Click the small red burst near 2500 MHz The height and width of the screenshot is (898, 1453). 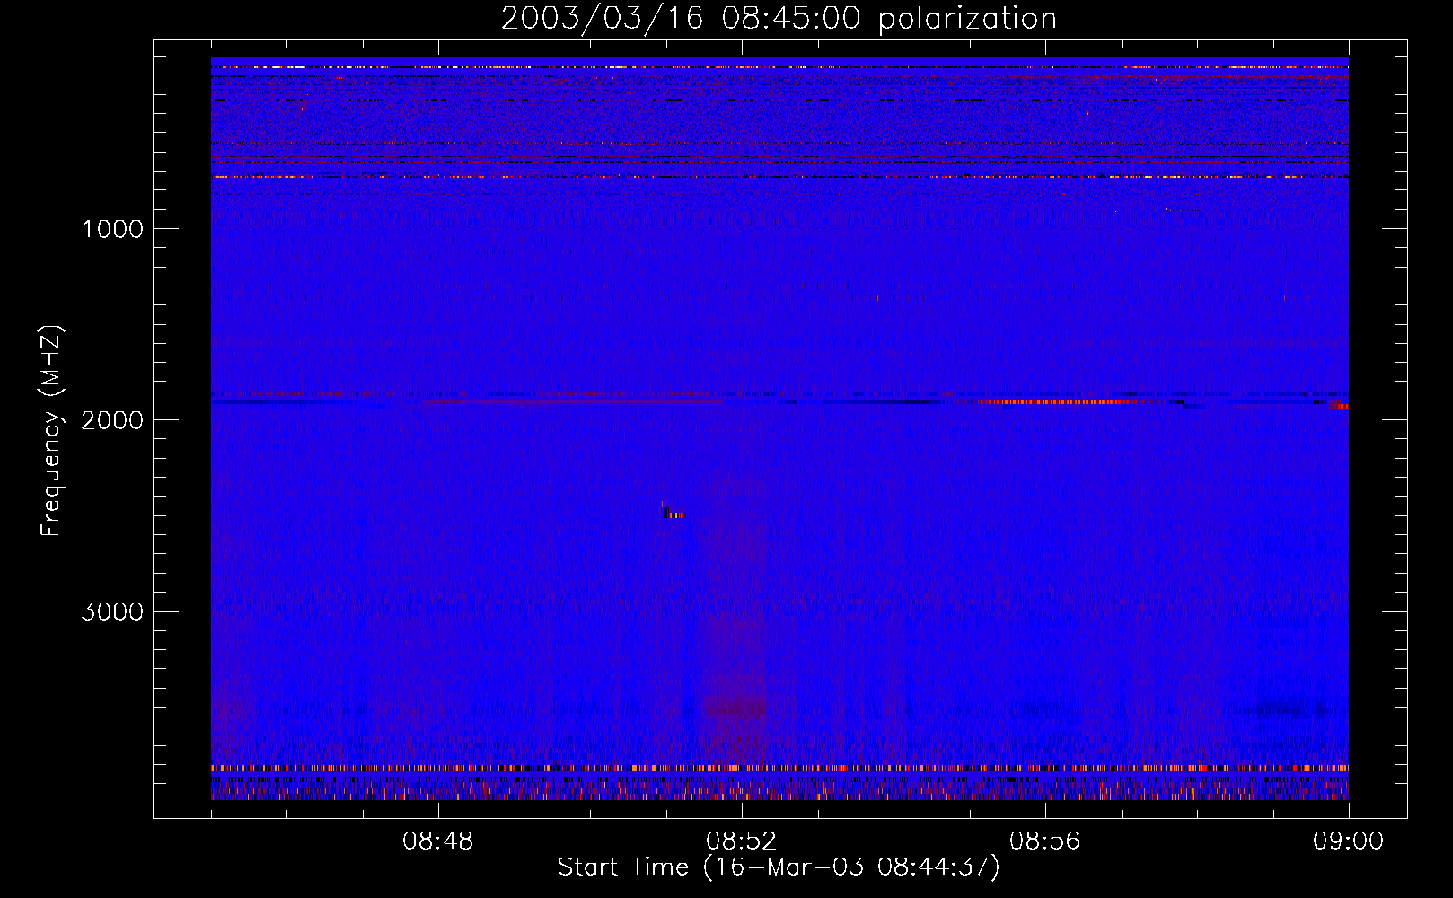coord(674,515)
